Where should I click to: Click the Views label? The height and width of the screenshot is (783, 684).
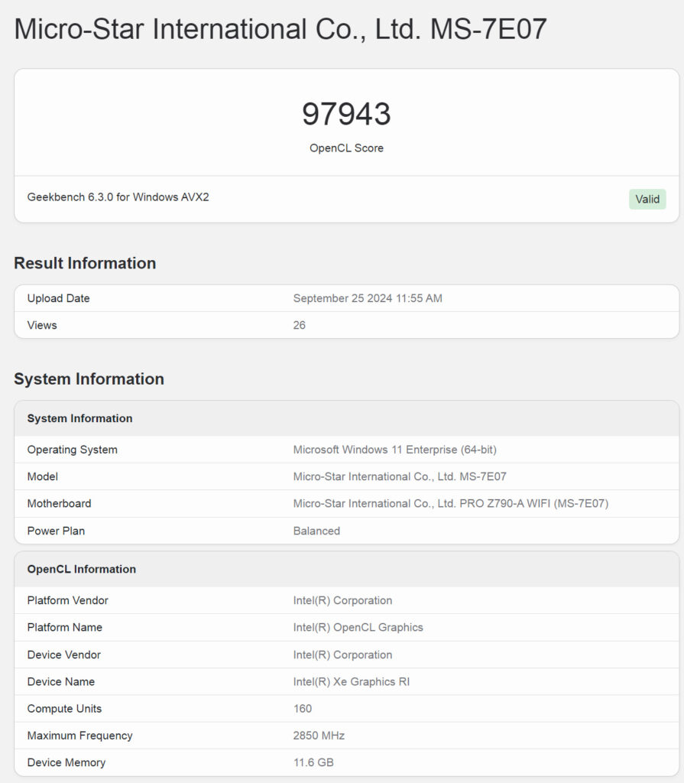42,326
